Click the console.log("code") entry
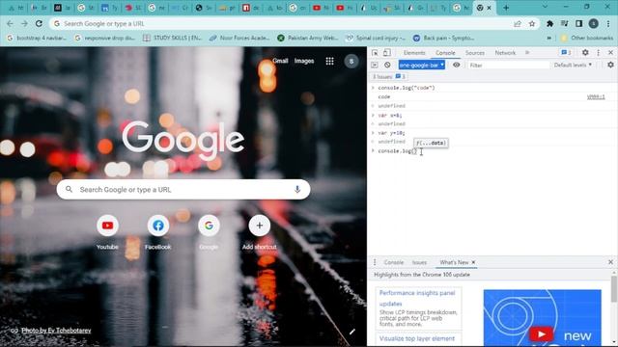This screenshot has width=618, height=347. pyautogui.click(x=406, y=88)
